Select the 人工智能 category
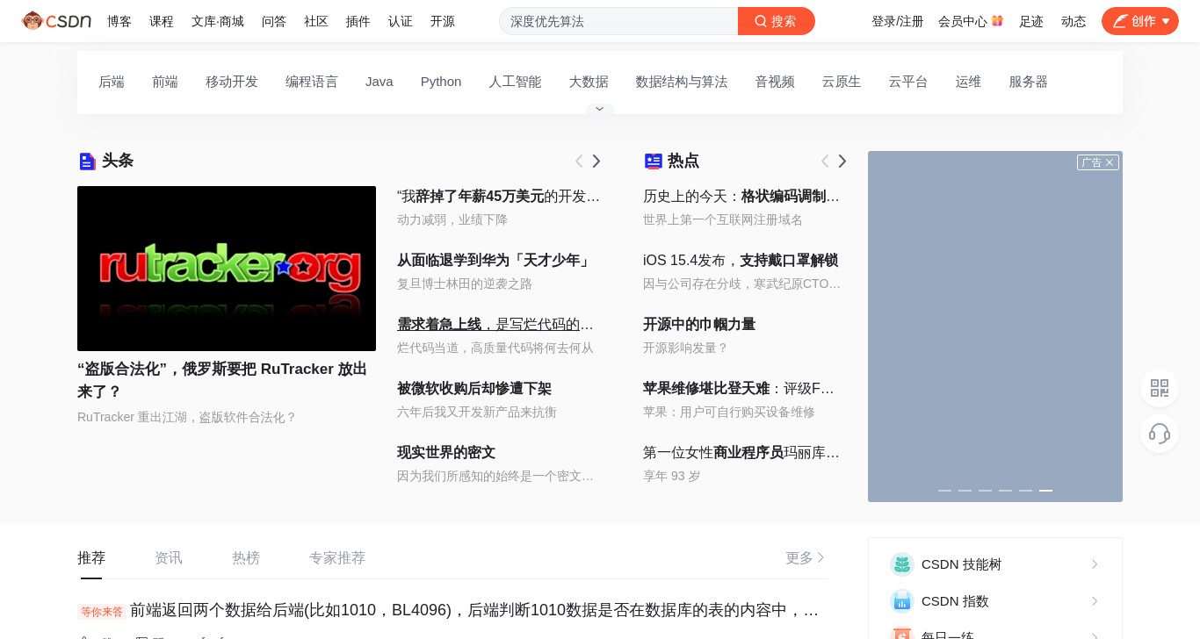The image size is (1200, 639). (515, 82)
